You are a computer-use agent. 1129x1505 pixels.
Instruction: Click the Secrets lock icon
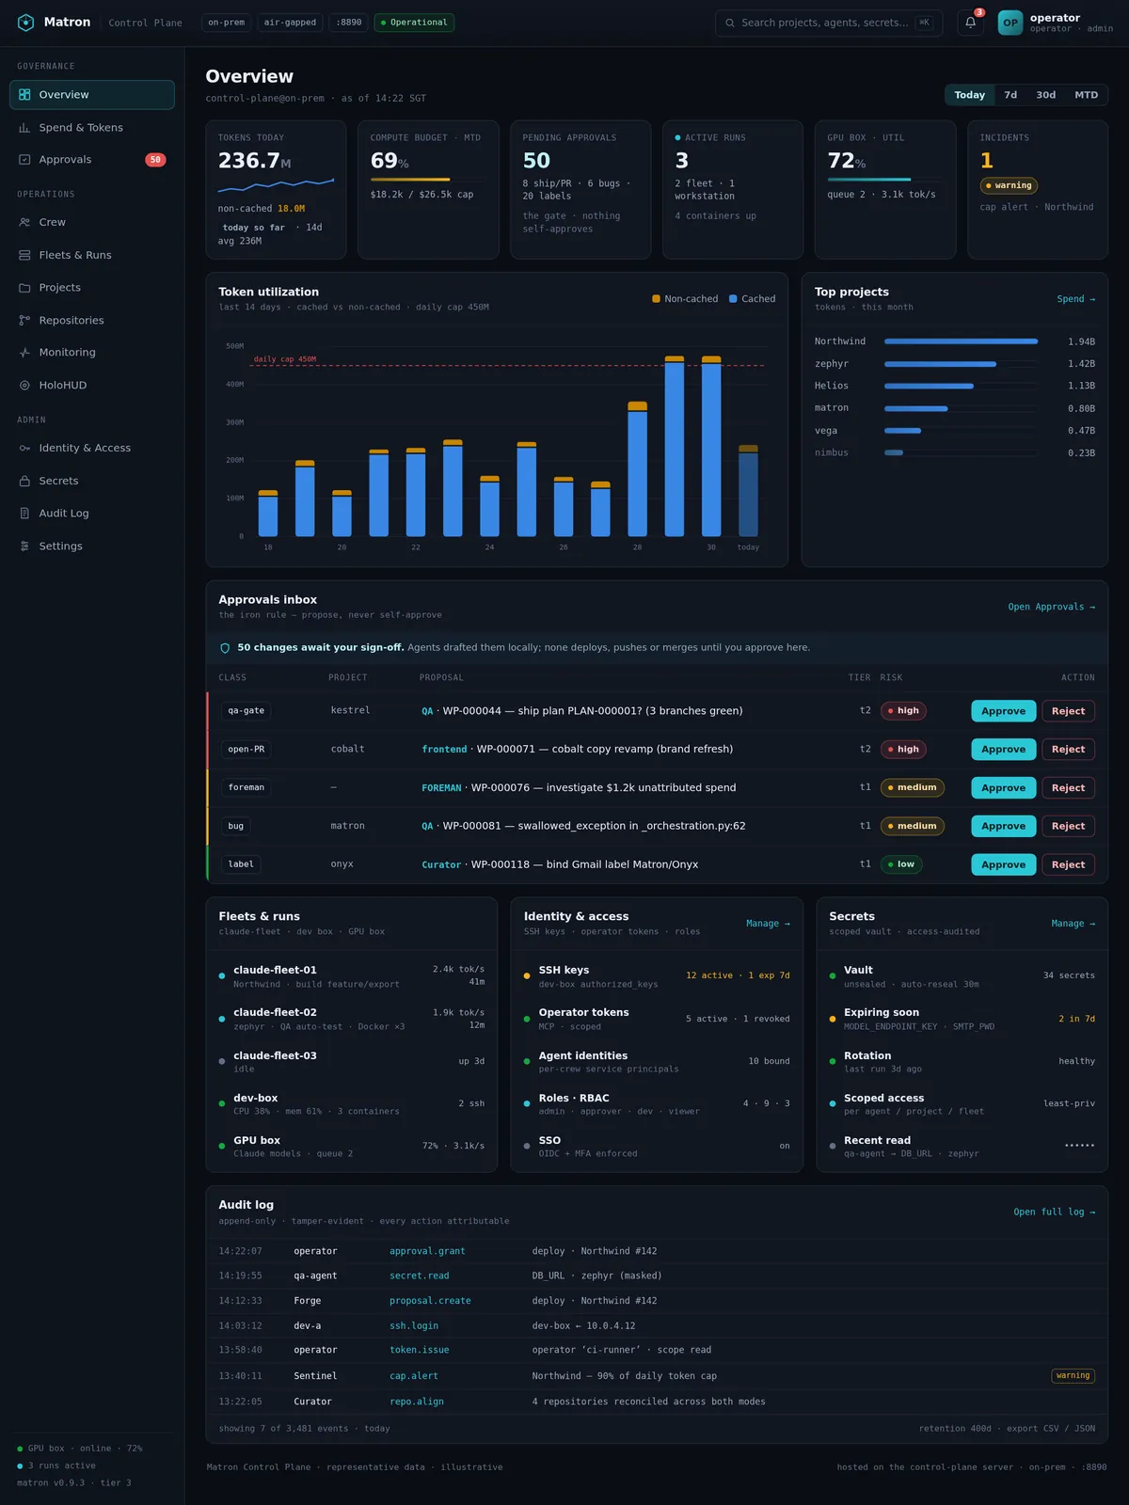pos(24,481)
